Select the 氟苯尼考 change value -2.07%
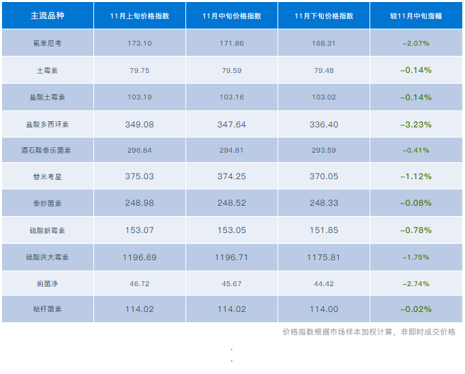The width and height of the screenshot is (465, 374). click(x=416, y=43)
